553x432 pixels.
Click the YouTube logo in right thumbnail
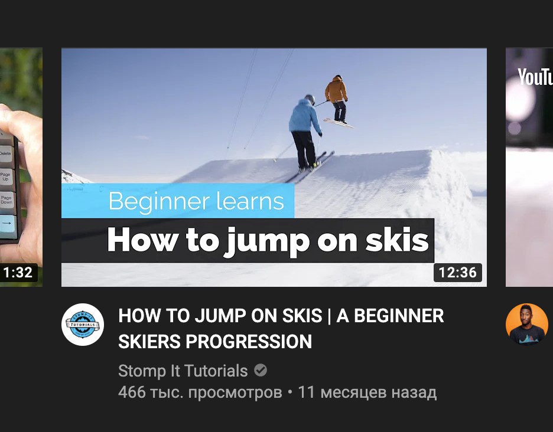click(535, 77)
